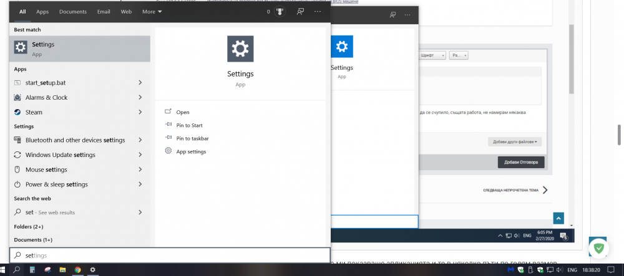Open the Добави други файлове dropdown
This screenshot has width=624, height=276.
click(x=515, y=142)
